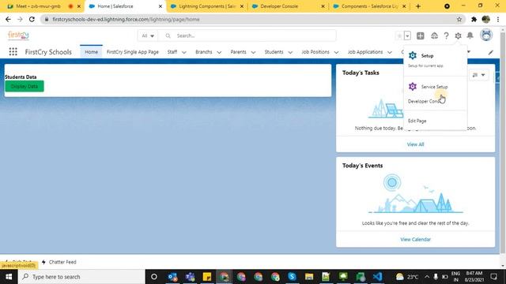Open Outlook from the taskbar
506x284 pixels.
[x=172, y=277]
